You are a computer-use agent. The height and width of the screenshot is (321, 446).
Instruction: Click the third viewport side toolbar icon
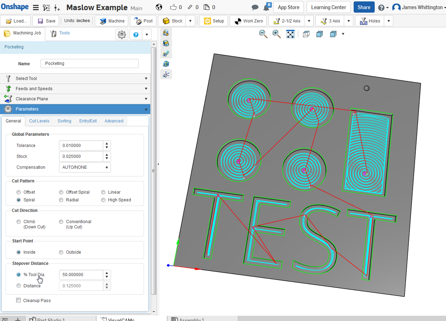click(x=166, y=54)
